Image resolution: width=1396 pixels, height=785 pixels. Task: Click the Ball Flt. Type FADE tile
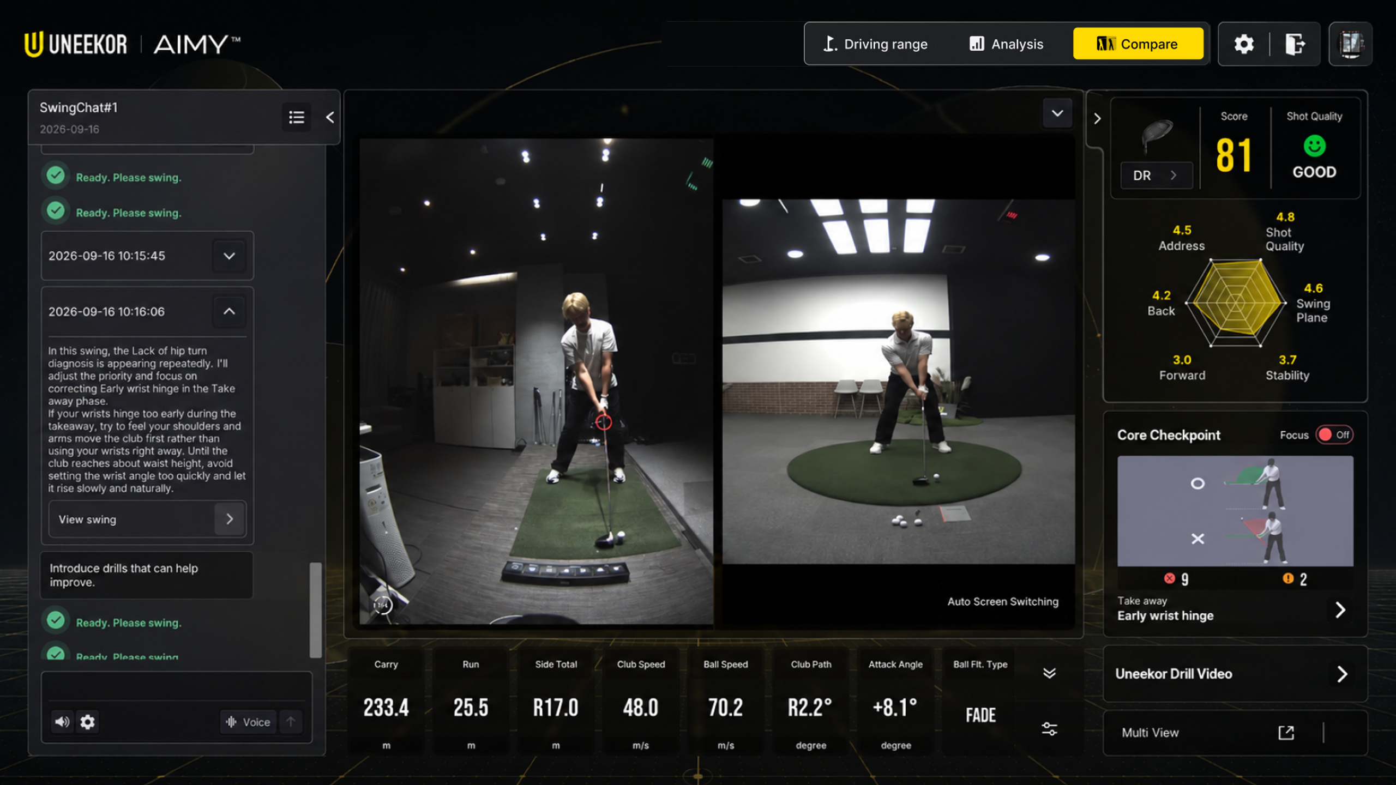click(980, 702)
